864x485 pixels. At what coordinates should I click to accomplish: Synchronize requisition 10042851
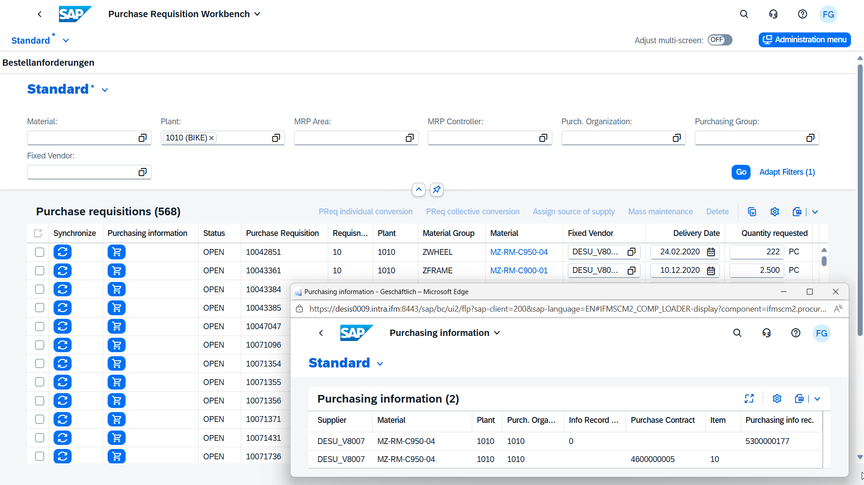coord(63,252)
